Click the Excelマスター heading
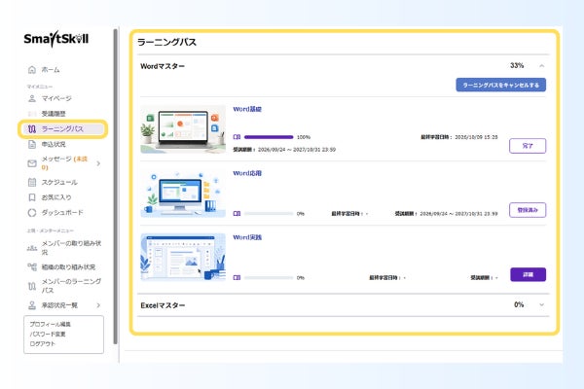The image size is (584, 389). pos(163,305)
